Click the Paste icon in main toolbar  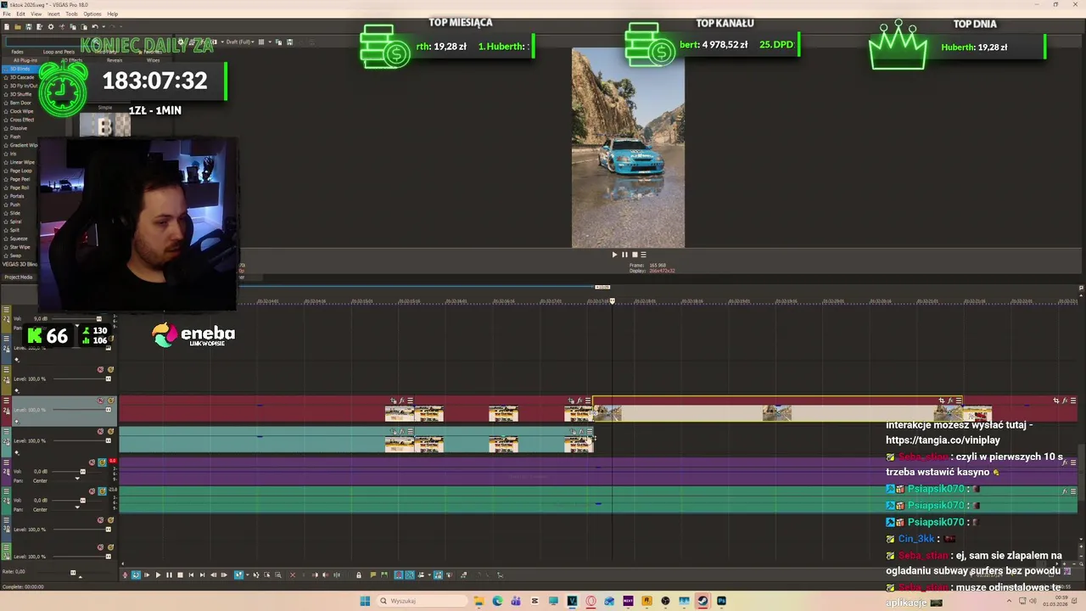click(84, 27)
